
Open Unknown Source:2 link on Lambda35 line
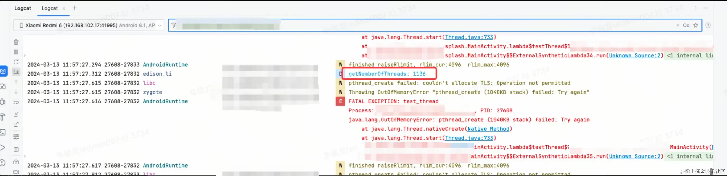click(x=635, y=156)
